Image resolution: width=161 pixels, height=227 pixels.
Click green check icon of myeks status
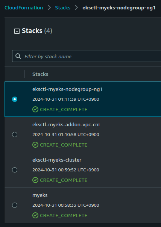tap(35, 215)
